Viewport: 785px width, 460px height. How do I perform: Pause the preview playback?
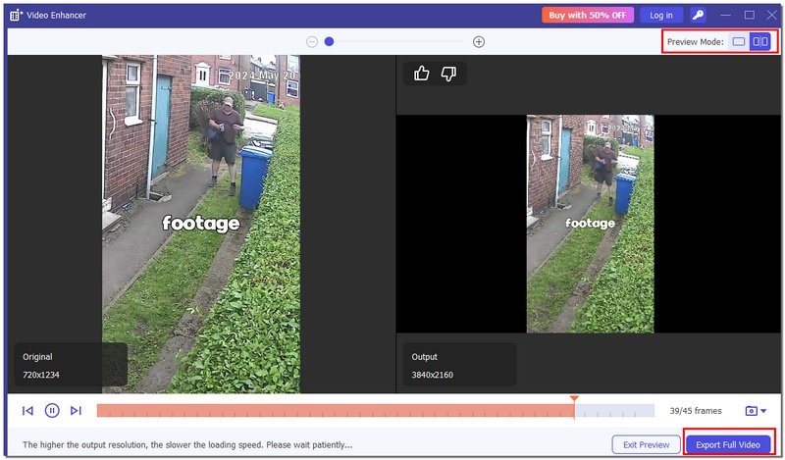coord(52,411)
